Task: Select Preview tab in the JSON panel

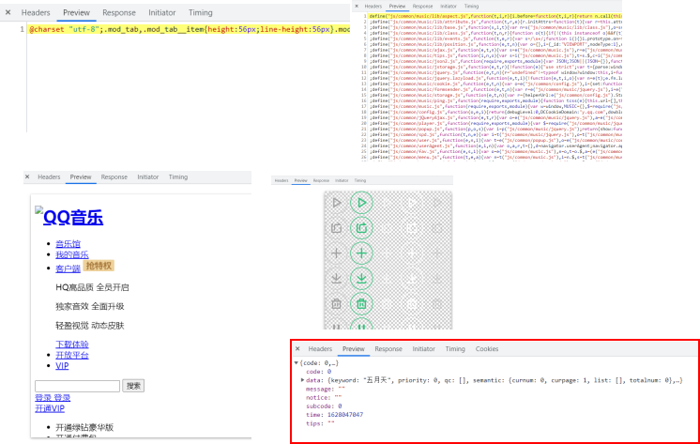Action: pos(354,349)
